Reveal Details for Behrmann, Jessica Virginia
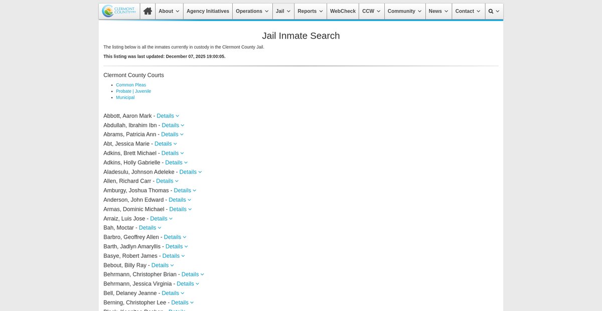The image size is (602, 311). (x=188, y=284)
